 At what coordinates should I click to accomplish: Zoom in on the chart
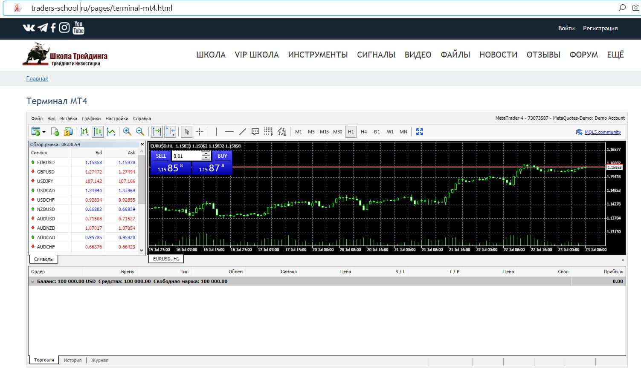127,132
